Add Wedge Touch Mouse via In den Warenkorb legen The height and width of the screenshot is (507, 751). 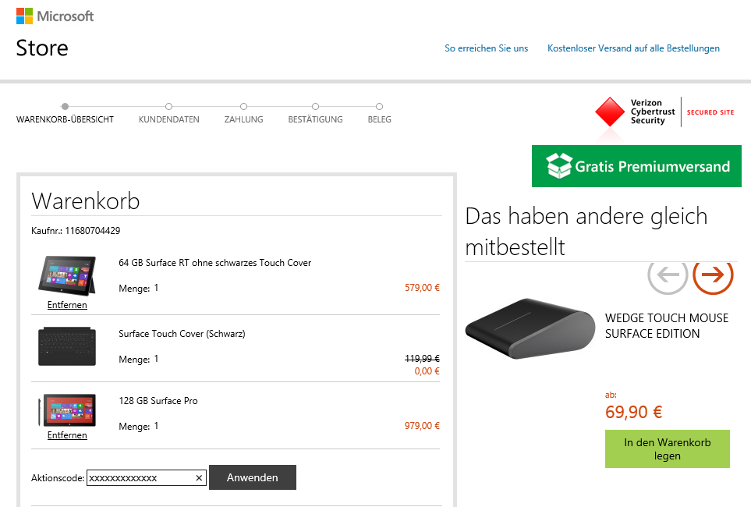pyautogui.click(x=667, y=449)
